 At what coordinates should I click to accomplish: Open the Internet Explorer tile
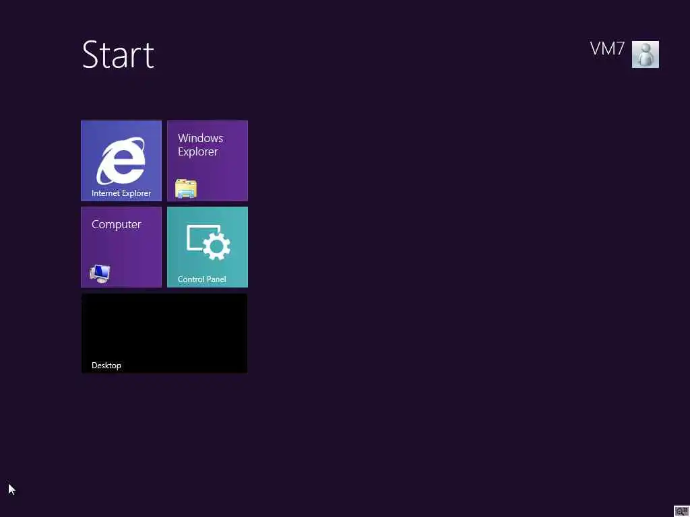[121, 161]
